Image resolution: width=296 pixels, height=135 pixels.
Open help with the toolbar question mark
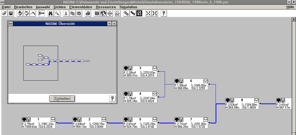(x=164, y=13)
